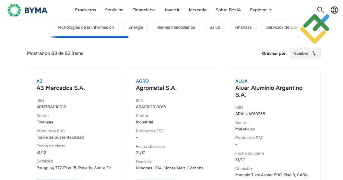This screenshot has width=343, height=180.
Task: Select address Marcelo T. de Alvear 590
Action: click(271, 175)
